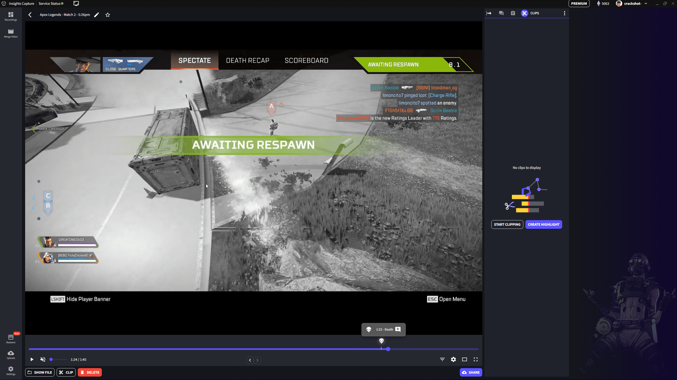The image size is (677, 380).
Task: Open the Merge Video tool
Action: click(11, 33)
